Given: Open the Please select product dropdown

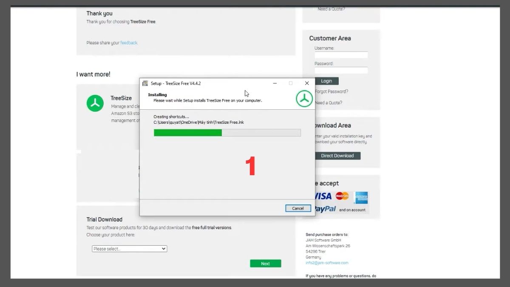Looking at the screenshot, I should tap(130, 249).
